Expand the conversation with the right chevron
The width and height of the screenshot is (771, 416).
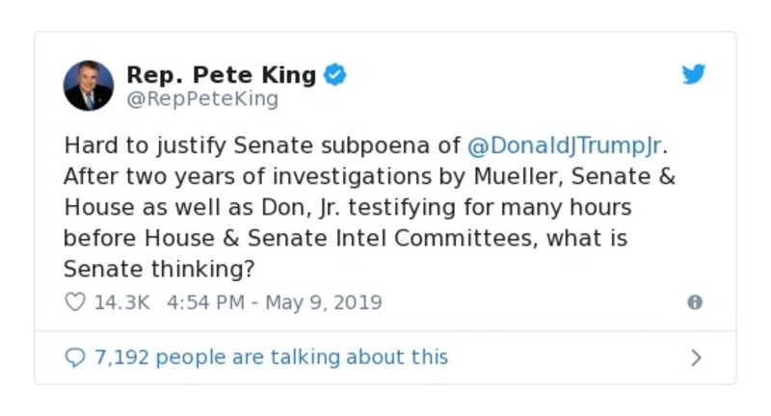click(x=696, y=358)
